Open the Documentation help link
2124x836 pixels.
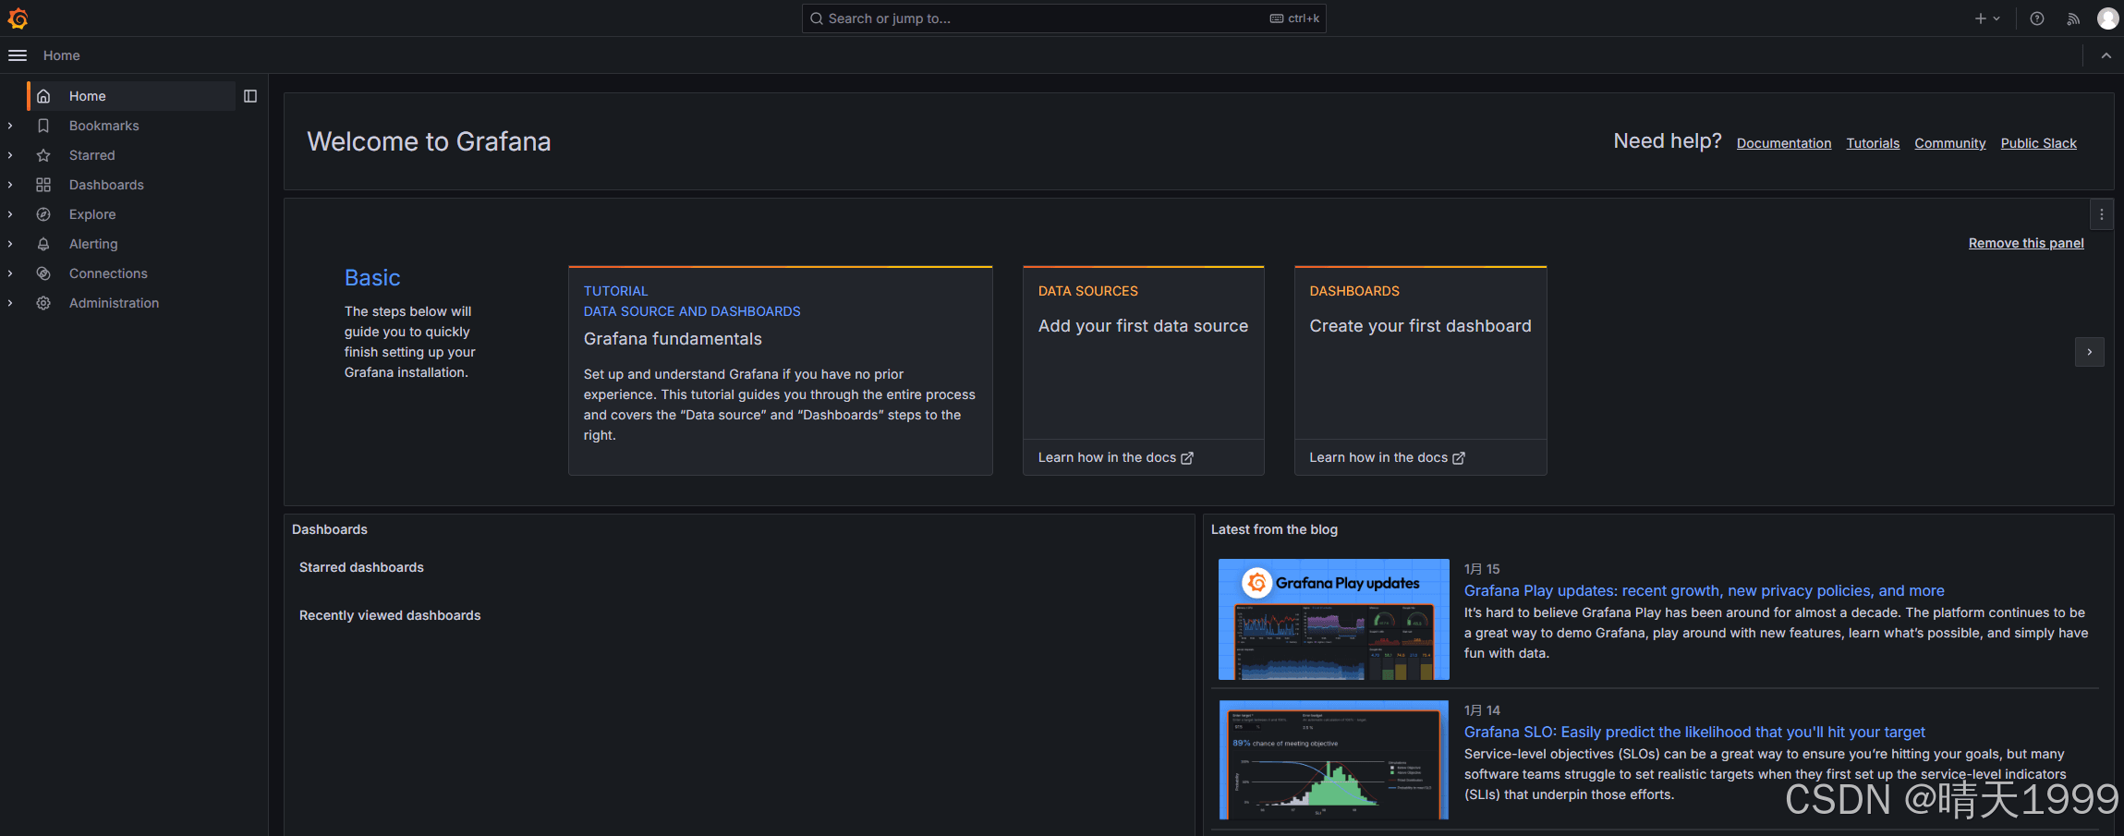pos(1783,143)
